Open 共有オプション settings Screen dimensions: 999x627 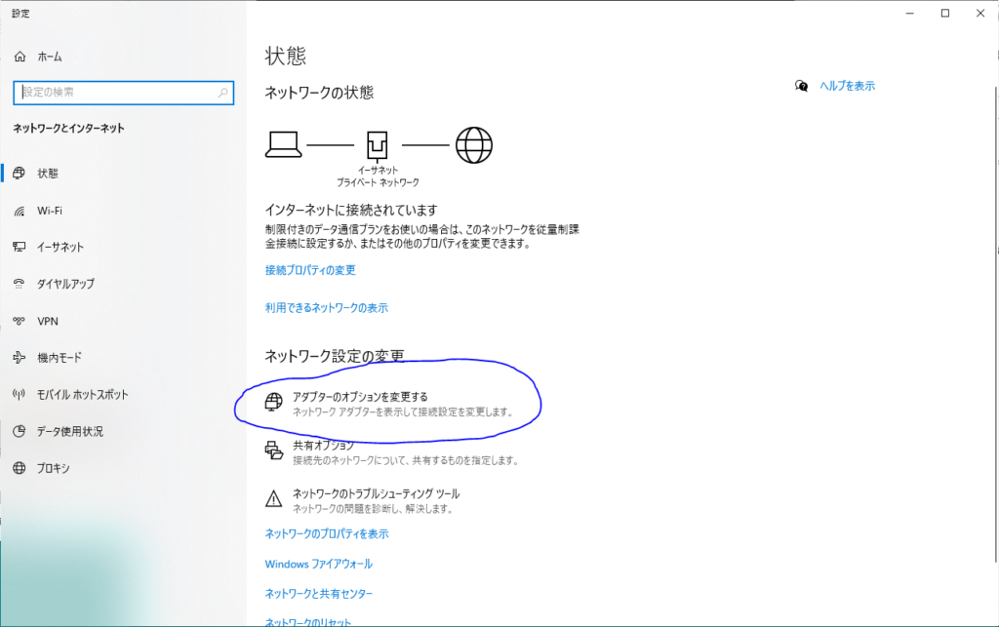pos(322,449)
